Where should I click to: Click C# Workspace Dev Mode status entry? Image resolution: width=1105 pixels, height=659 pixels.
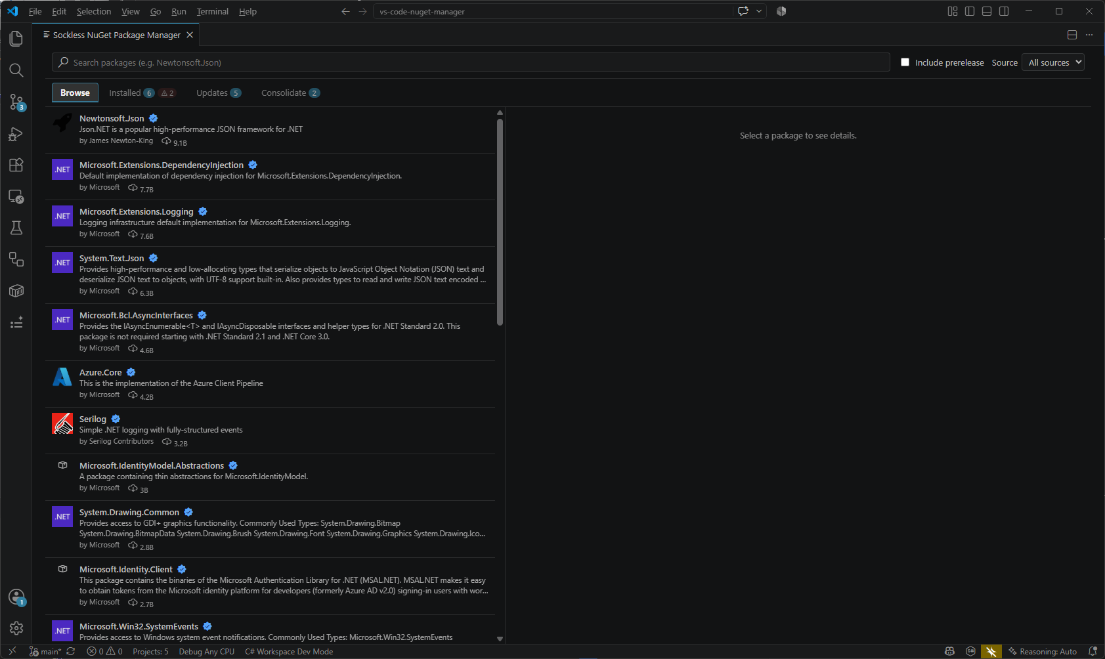[289, 652]
